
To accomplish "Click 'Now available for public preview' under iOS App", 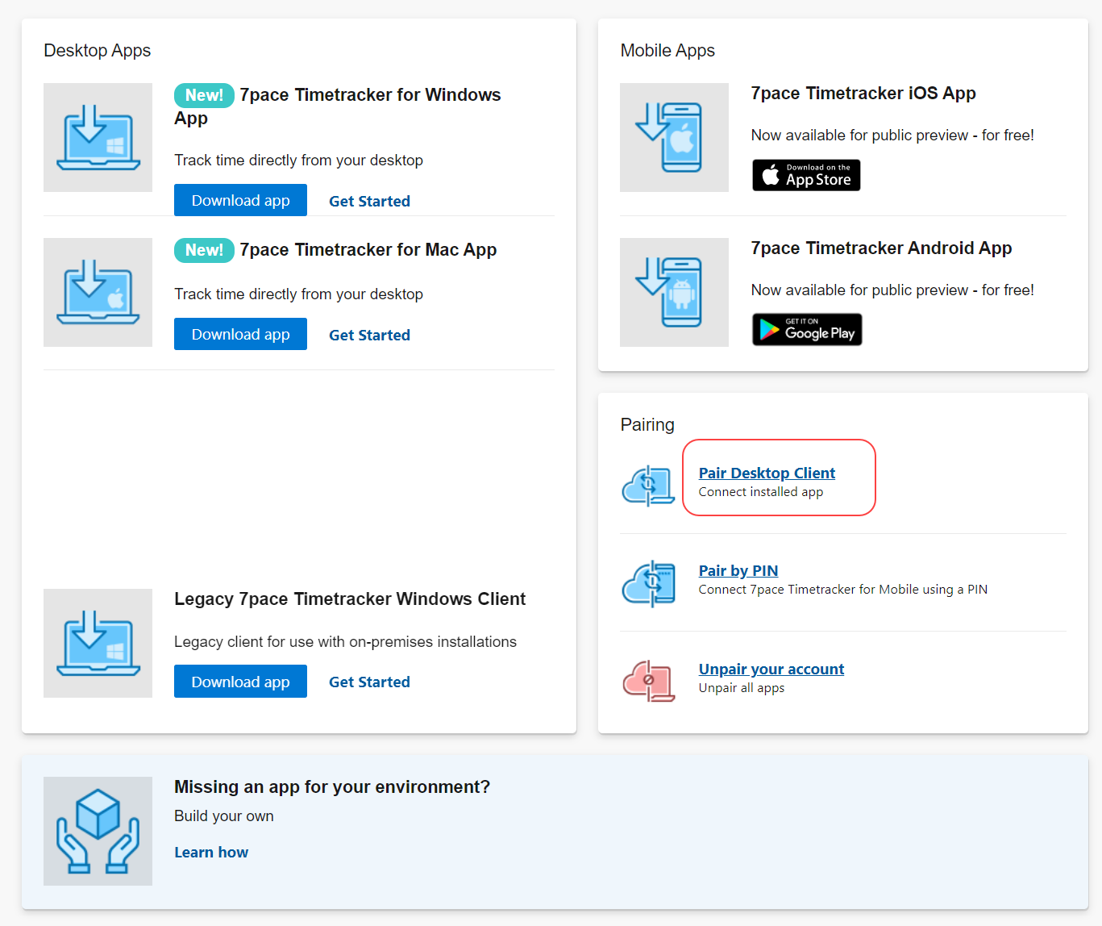I will (x=892, y=135).
